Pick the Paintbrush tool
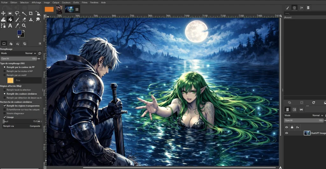Screen dimensions: 326x169 17,19
